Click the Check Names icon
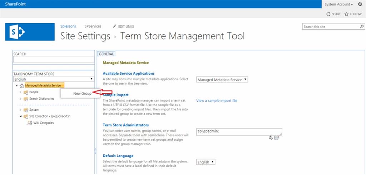The height and width of the screenshot is (175, 366). pos(271,137)
